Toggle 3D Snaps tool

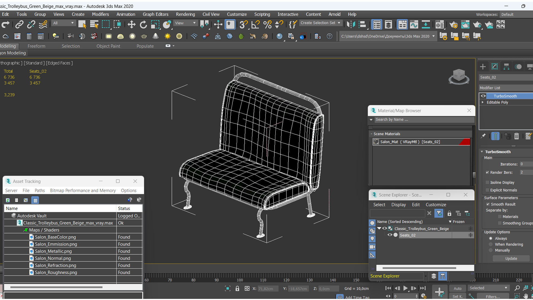click(x=243, y=25)
